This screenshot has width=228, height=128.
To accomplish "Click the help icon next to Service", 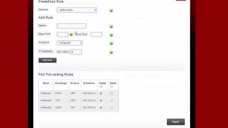I will 111,11.
